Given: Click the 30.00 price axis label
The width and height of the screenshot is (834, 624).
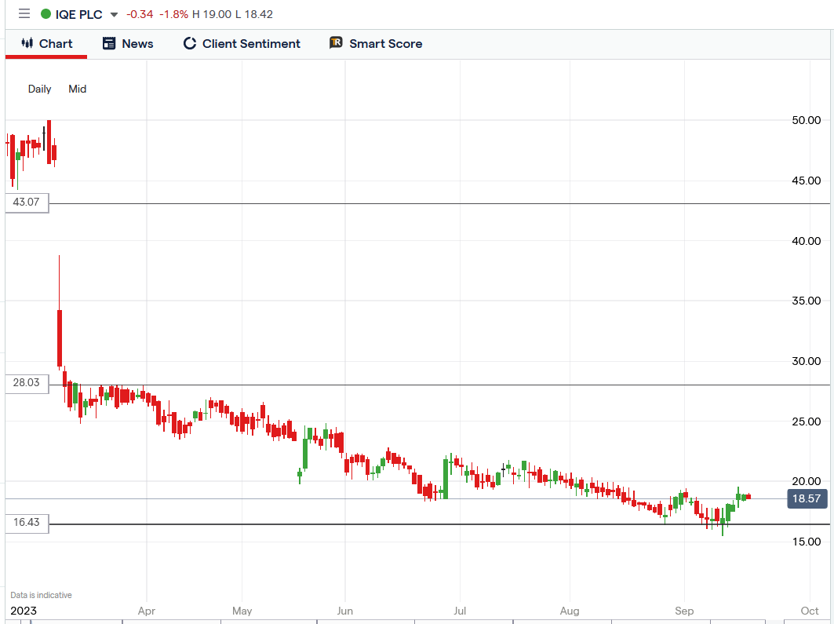Looking at the screenshot, I should click(x=807, y=361).
